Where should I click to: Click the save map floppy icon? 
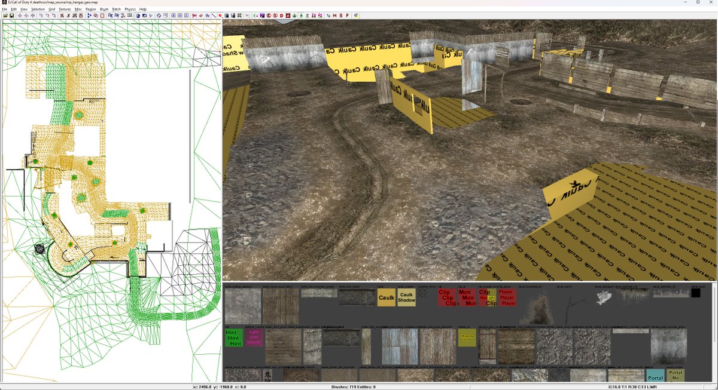(x=12, y=16)
